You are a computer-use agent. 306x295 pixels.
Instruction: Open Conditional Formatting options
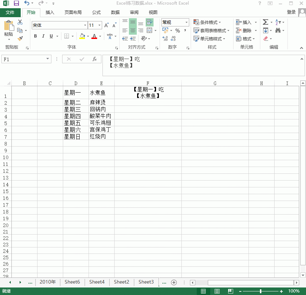[x=208, y=22]
